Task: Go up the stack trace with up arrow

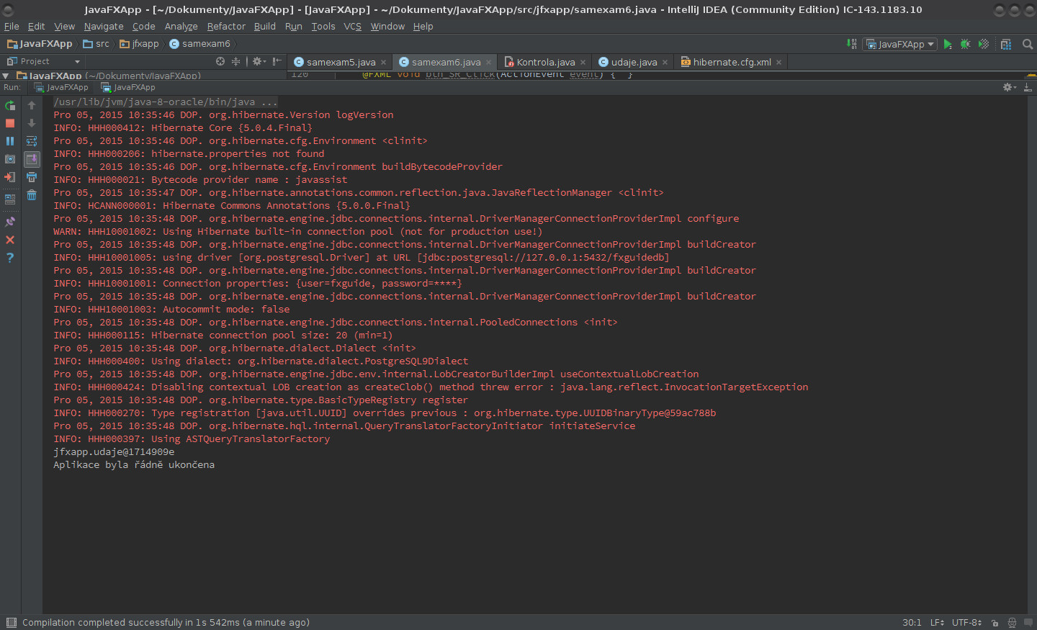Action: [32, 105]
